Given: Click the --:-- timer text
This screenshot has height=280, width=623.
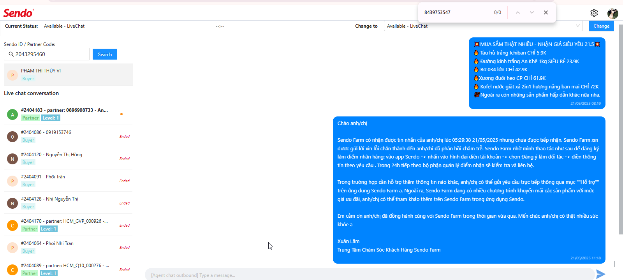Looking at the screenshot, I should (220, 26).
